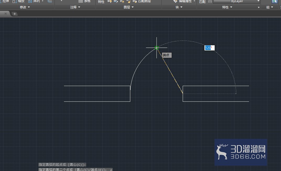Click 编辑属性 (Edit Attributes) tool
Screen dimensions: 281x171
point(183,1)
